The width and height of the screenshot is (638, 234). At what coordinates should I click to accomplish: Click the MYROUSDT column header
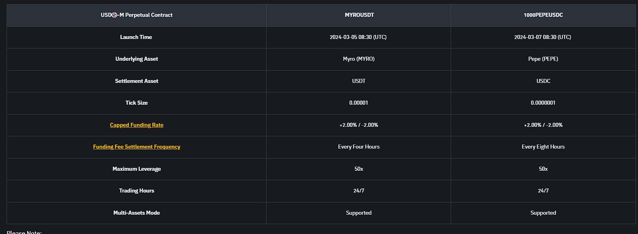359,15
